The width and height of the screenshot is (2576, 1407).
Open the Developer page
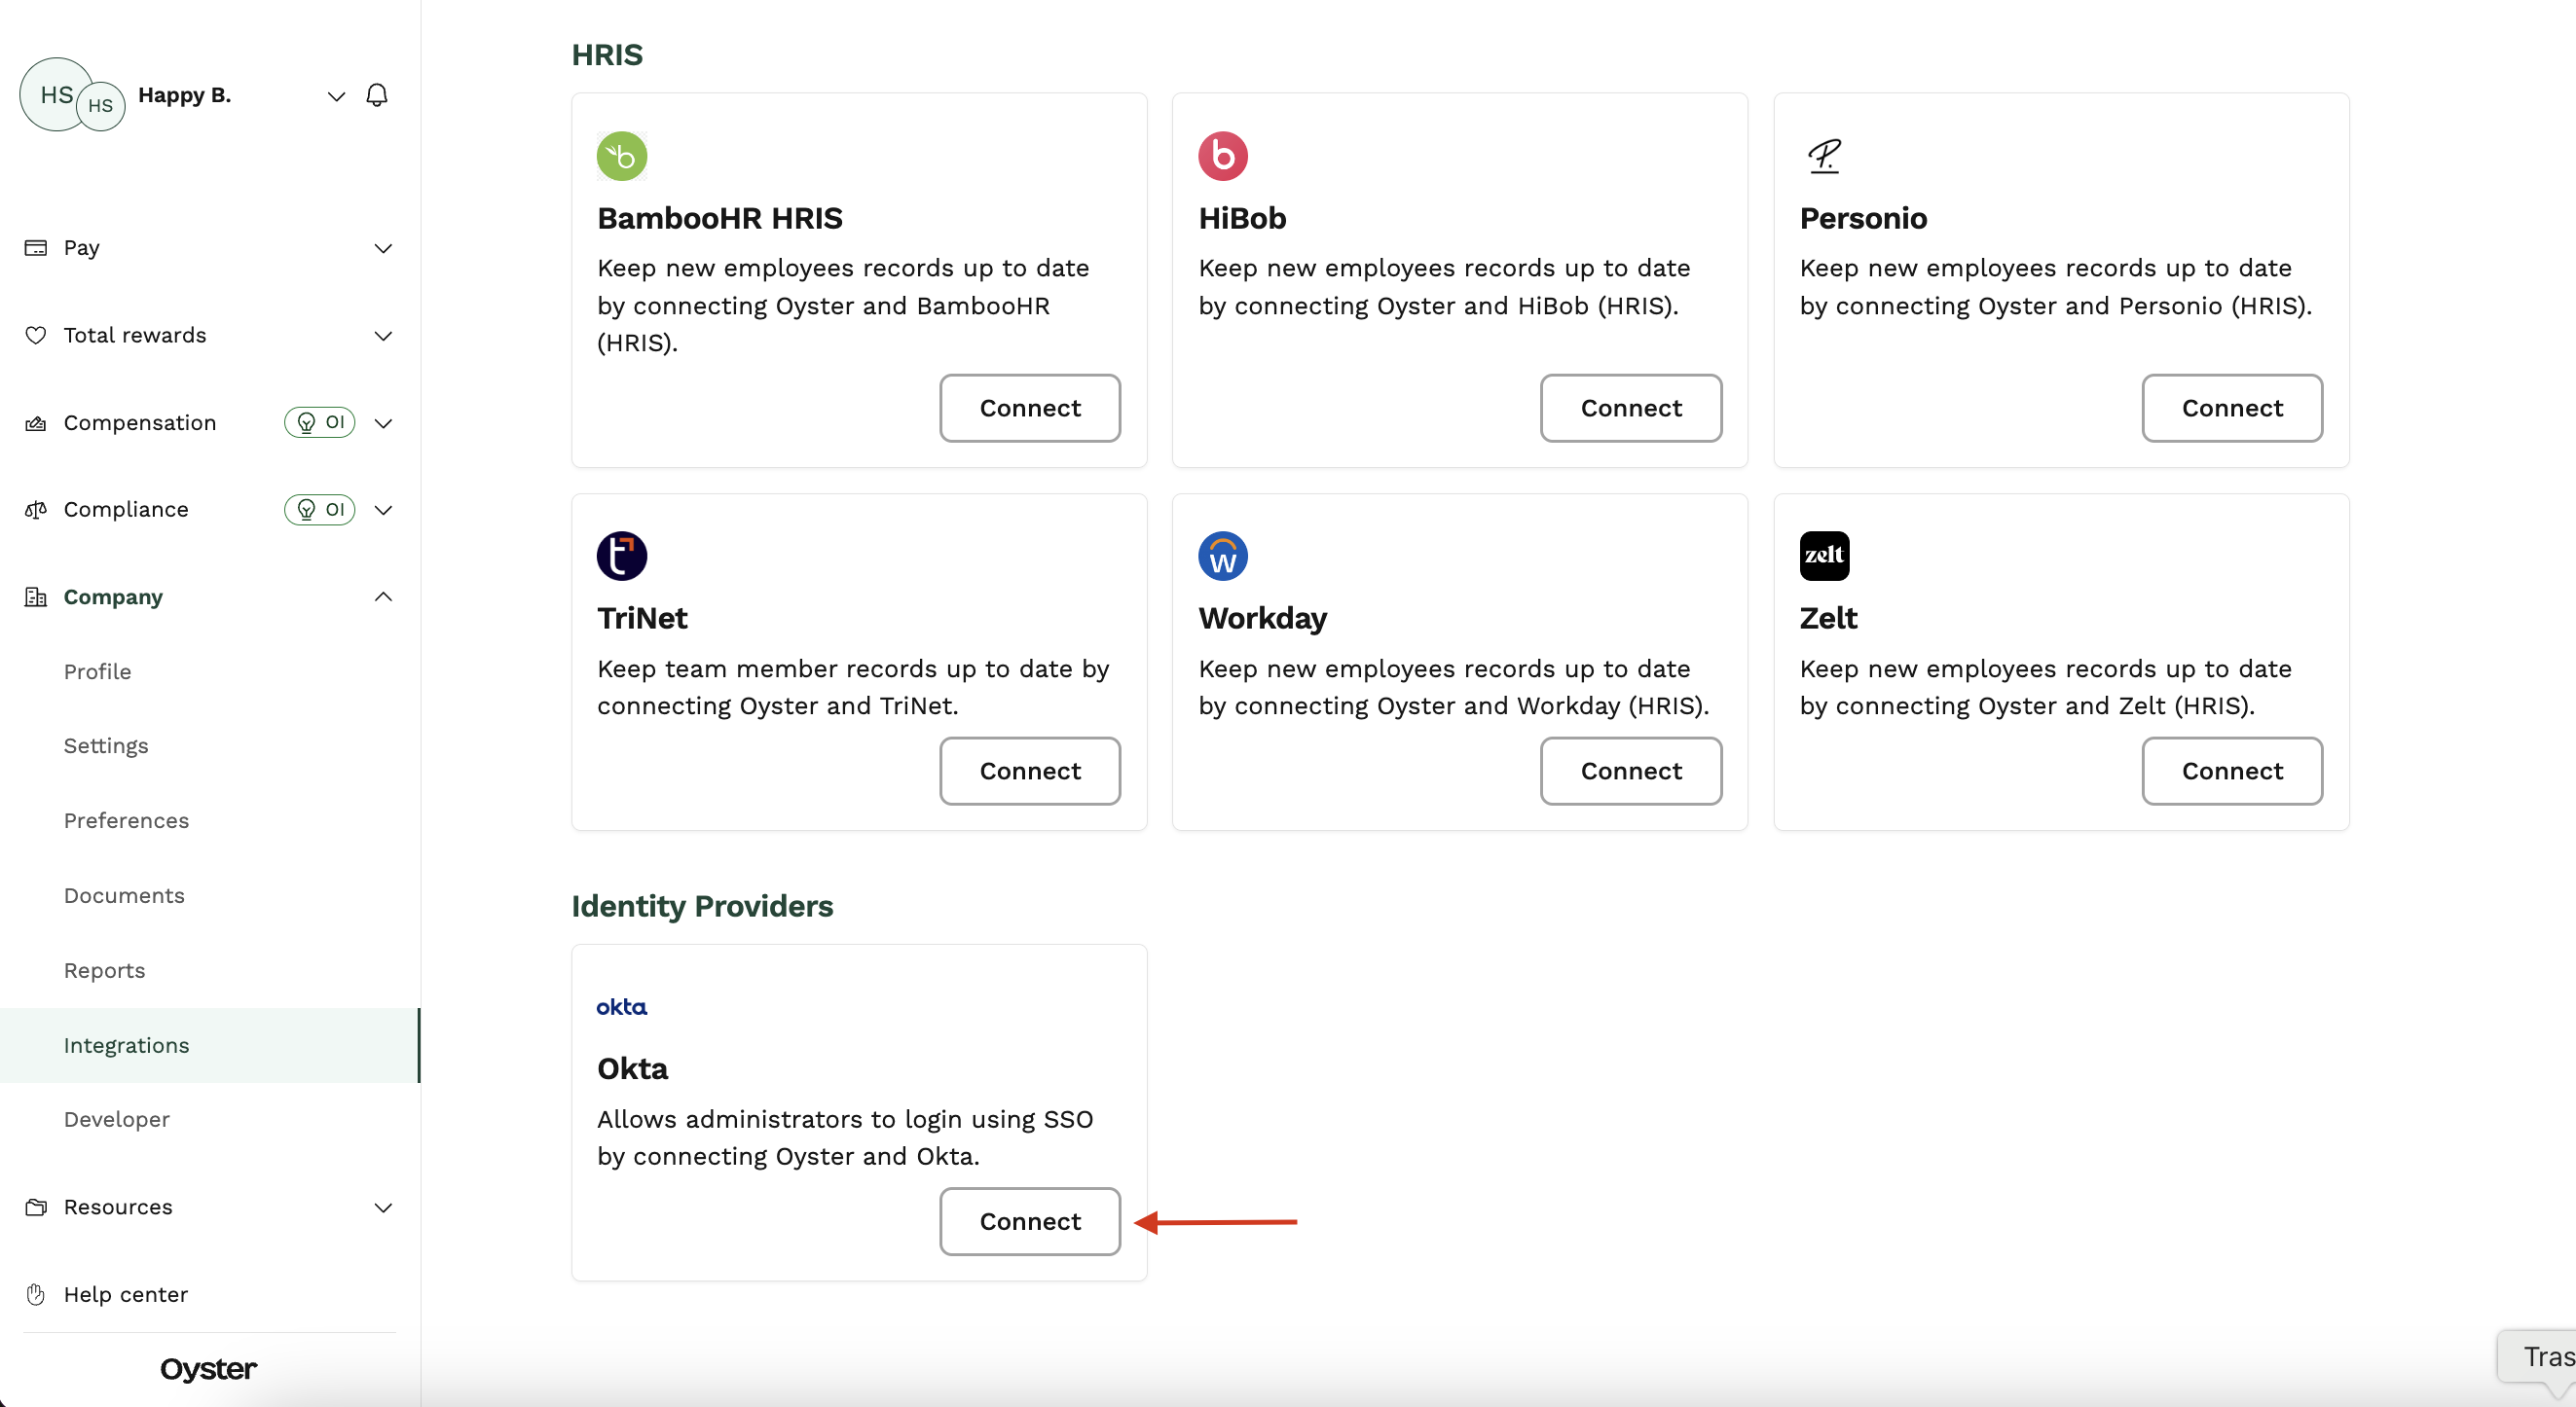(117, 1119)
